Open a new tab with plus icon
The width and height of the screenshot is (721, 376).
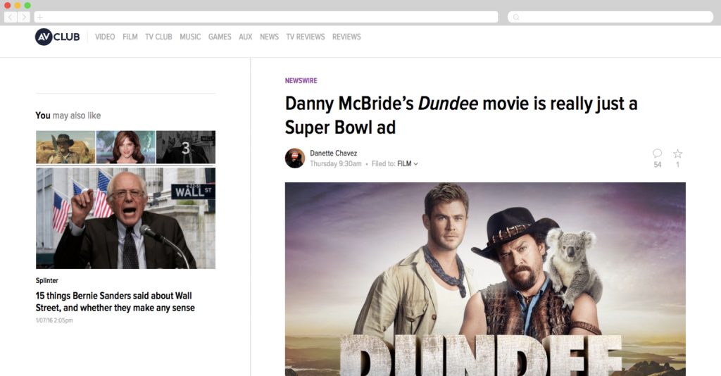pyautogui.click(x=39, y=17)
